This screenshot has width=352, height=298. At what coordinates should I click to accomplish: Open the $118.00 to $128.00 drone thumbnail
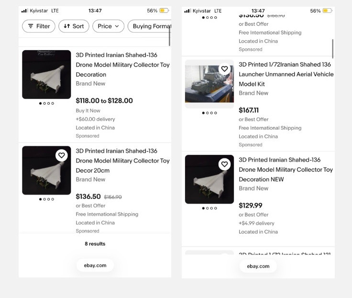pos(46,75)
